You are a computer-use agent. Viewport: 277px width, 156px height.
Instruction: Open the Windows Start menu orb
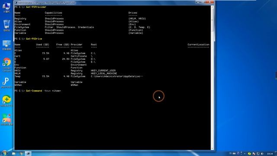4,153
